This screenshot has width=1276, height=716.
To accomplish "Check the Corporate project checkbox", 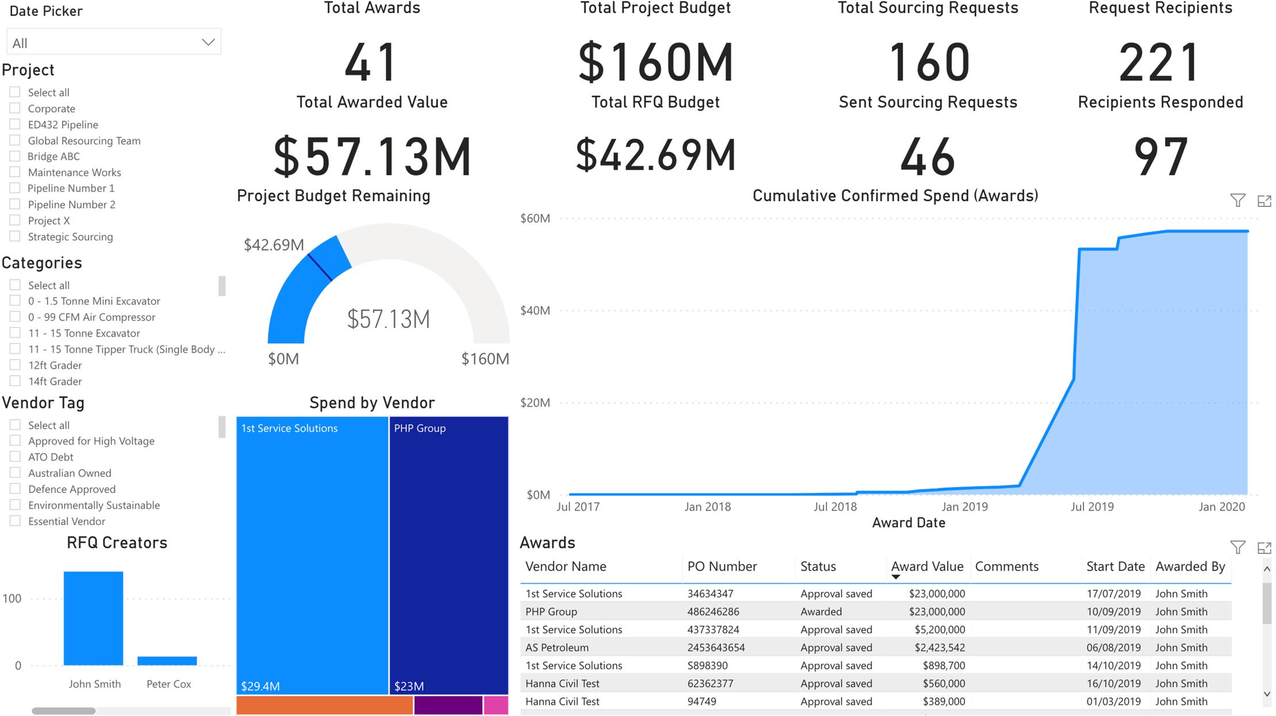I will (14, 108).
